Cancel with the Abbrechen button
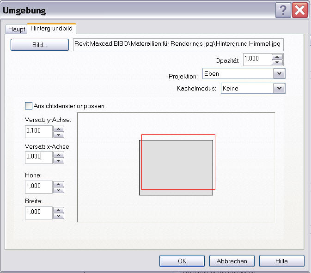Screen dimensions: 311x273 click(x=232, y=261)
